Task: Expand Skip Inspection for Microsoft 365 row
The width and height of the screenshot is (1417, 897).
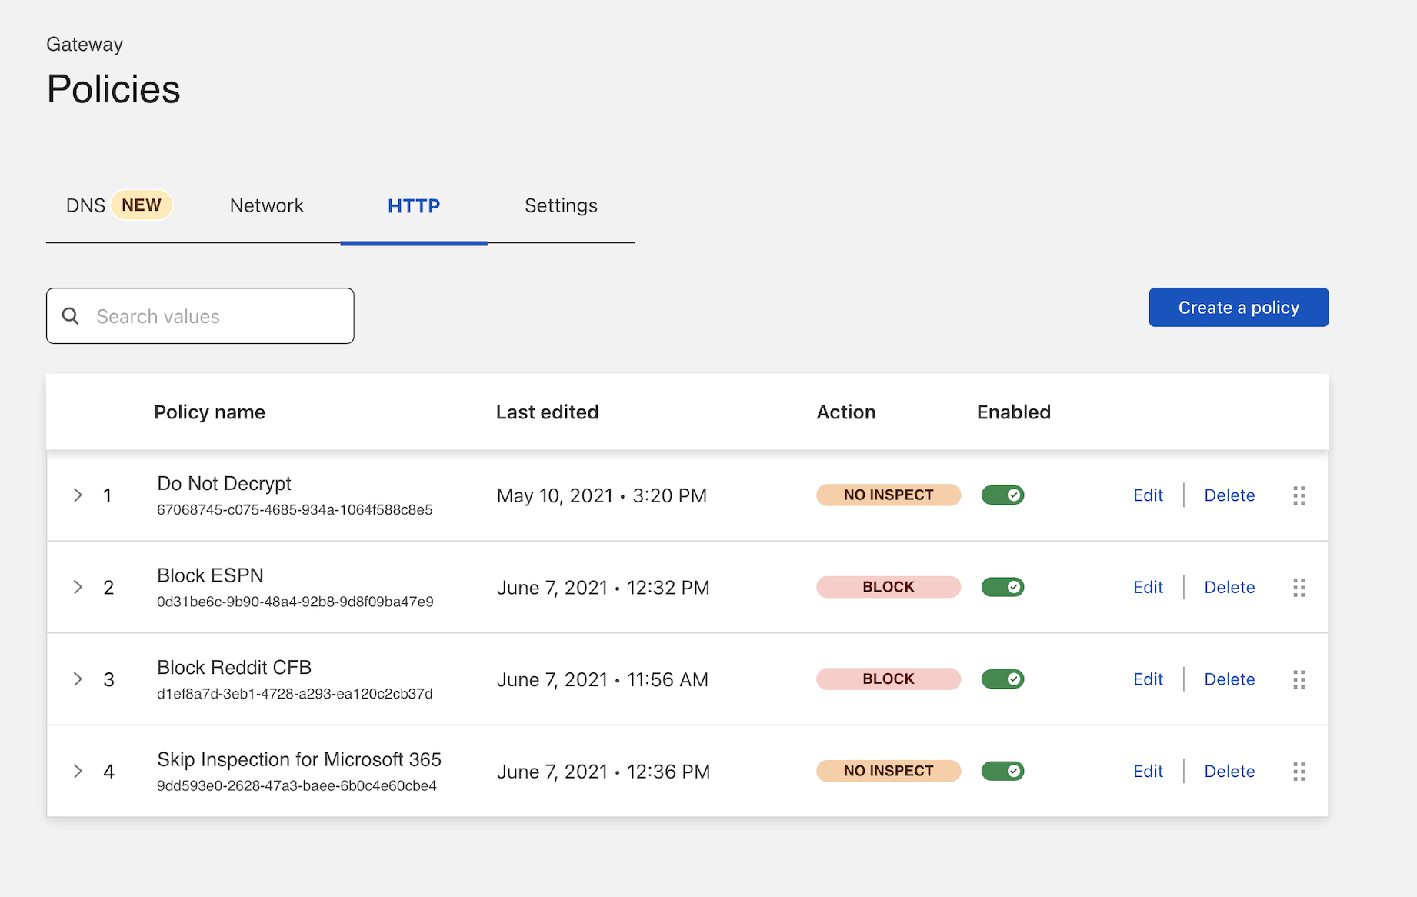Action: pyautogui.click(x=78, y=772)
